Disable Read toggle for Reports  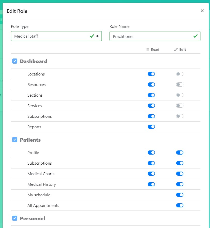tap(151, 127)
